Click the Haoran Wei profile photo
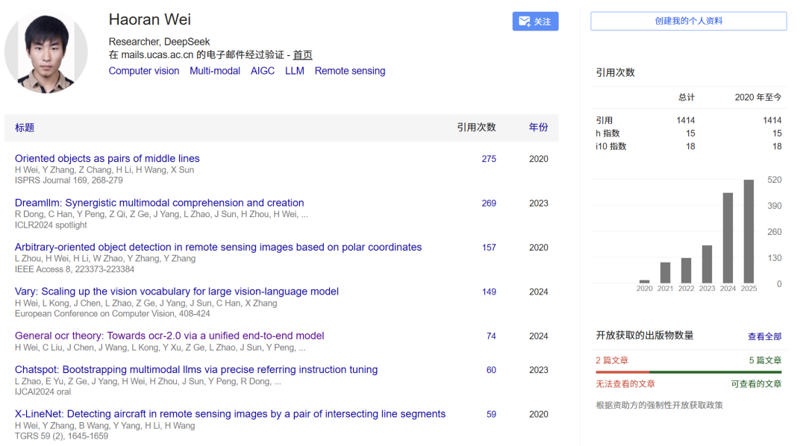 46,52
